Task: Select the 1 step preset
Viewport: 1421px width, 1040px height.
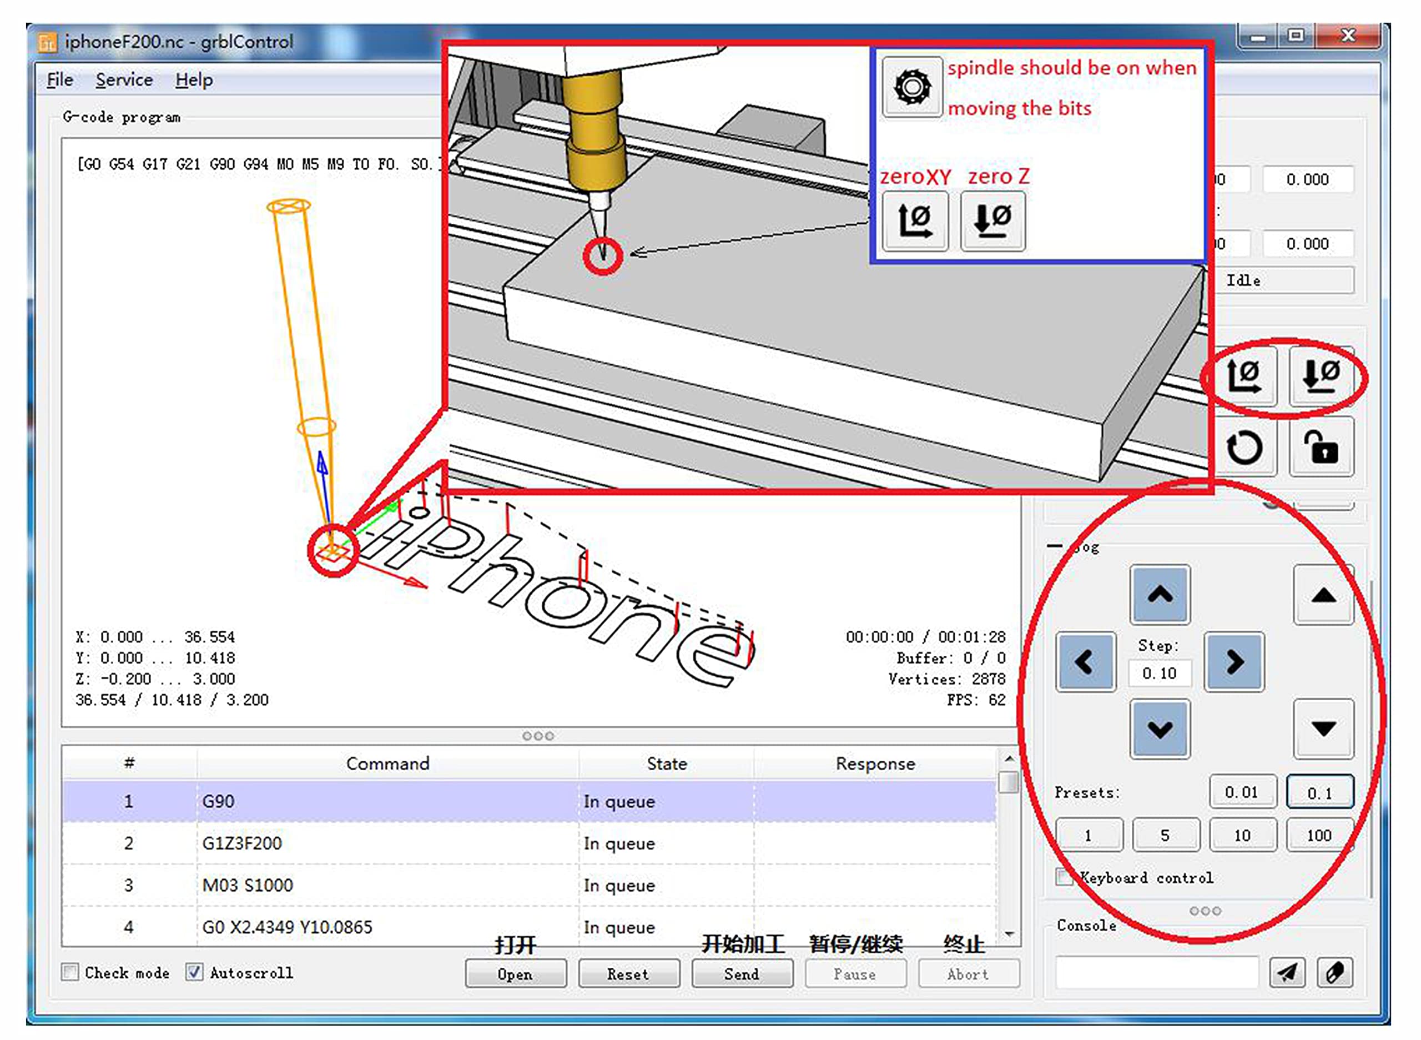Action: pyautogui.click(x=1089, y=836)
